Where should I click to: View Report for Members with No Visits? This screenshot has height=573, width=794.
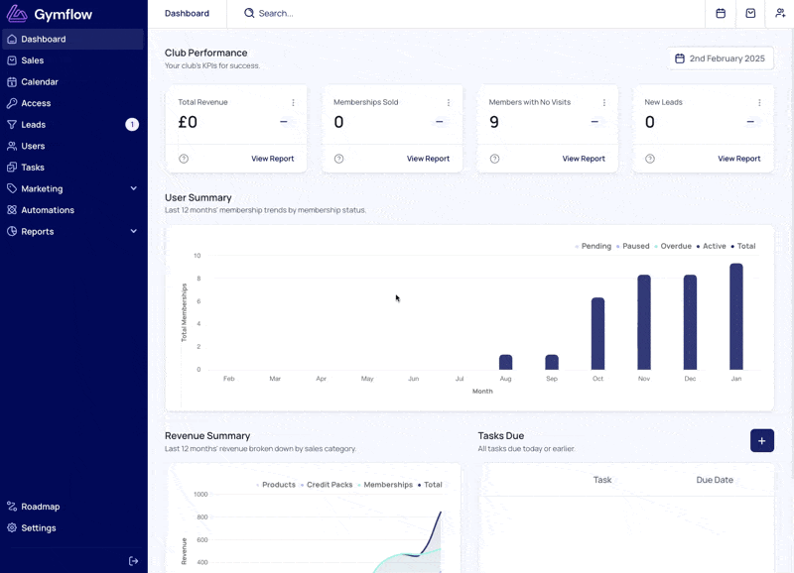[584, 159]
